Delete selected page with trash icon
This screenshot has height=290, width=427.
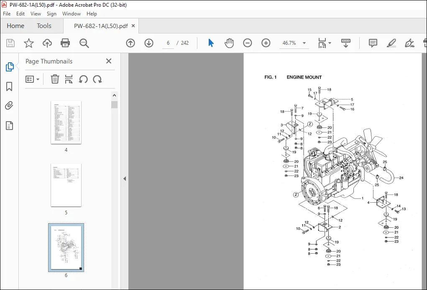coord(55,79)
